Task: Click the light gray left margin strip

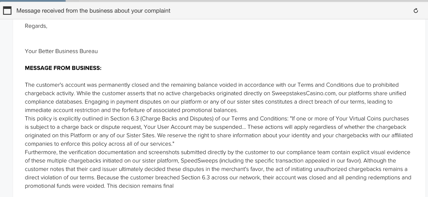Action: [6, 108]
